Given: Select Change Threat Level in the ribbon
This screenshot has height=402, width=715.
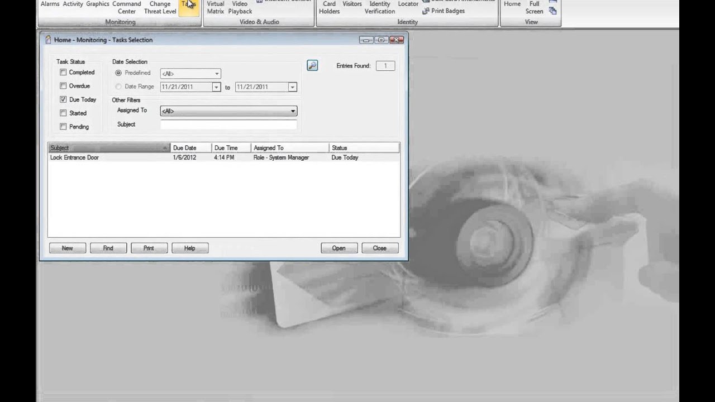Looking at the screenshot, I should point(160,7).
